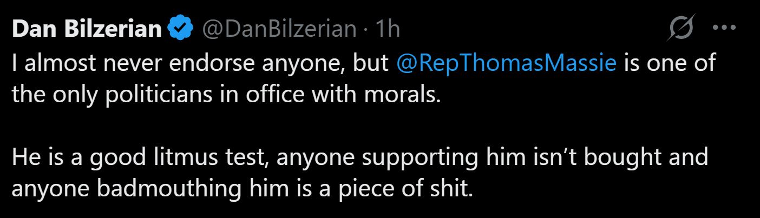Click the phrase "is one of" after the mention
Image resolution: width=760 pixels, height=218 pixels.
(670, 64)
